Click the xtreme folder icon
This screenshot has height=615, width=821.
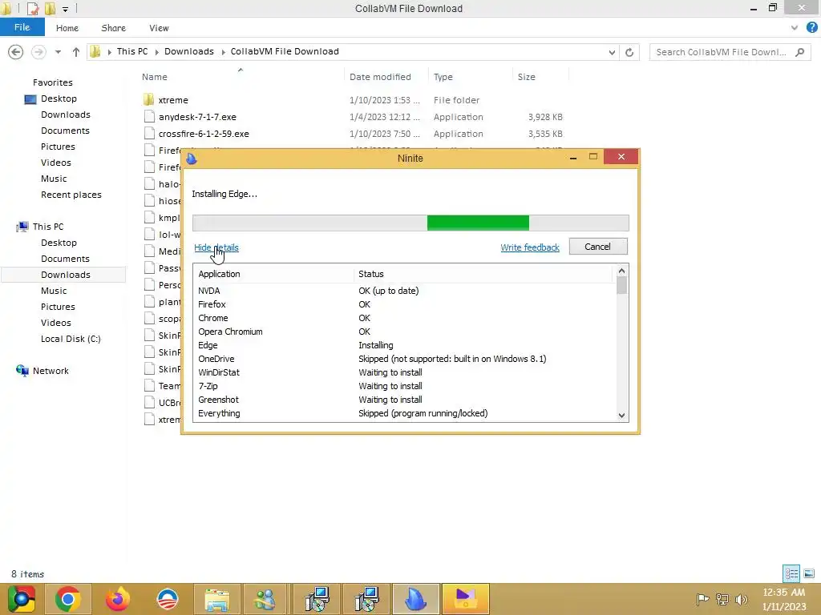(x=148, y=99)
